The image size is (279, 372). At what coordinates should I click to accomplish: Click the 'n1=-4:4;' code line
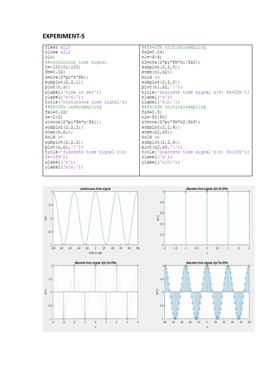[x=152, y=57]
